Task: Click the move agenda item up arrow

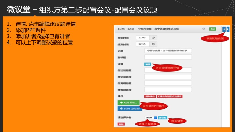Action: coord(224,29)
